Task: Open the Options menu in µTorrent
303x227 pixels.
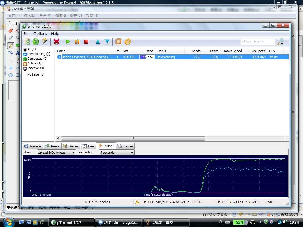Action: 40,34
